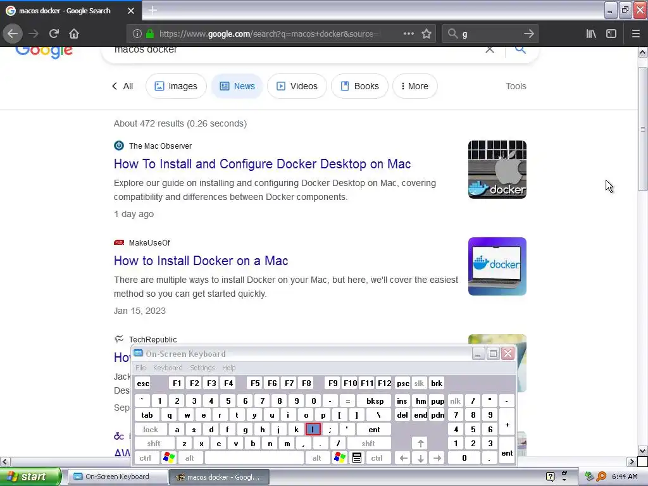
Task: Go back using Firefox back arrow
Action: click(x=13, y=34)
